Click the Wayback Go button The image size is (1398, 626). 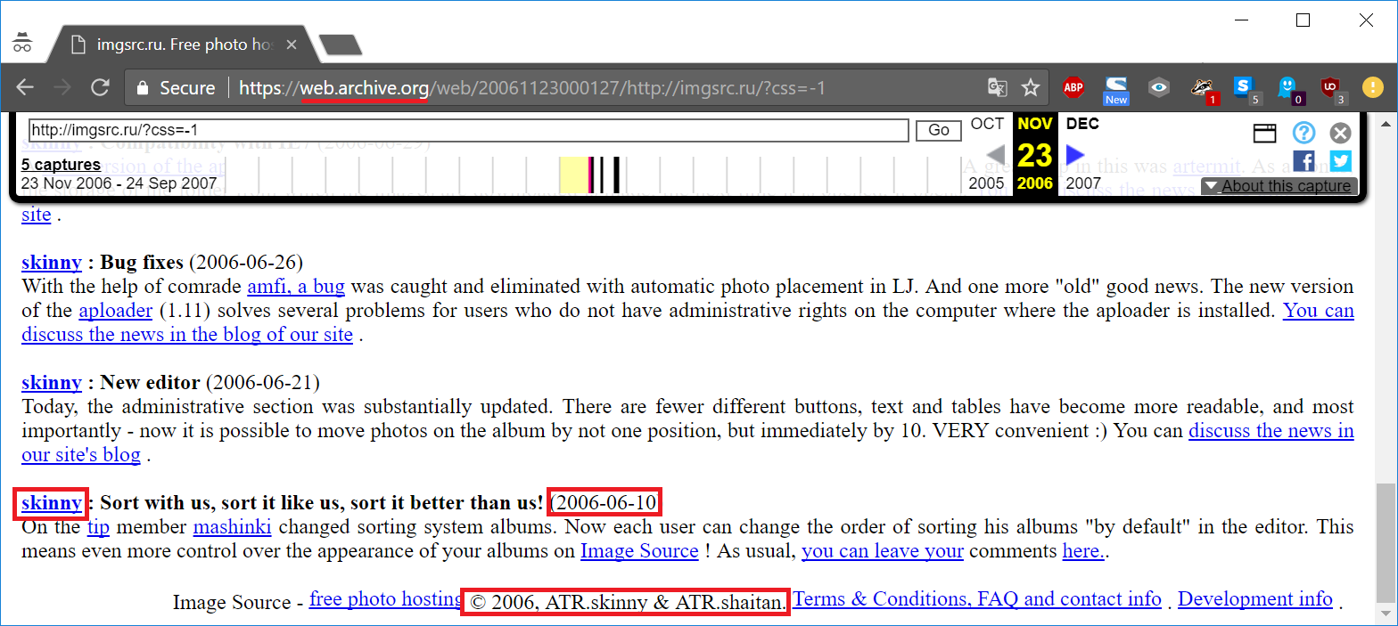point(938,131)
